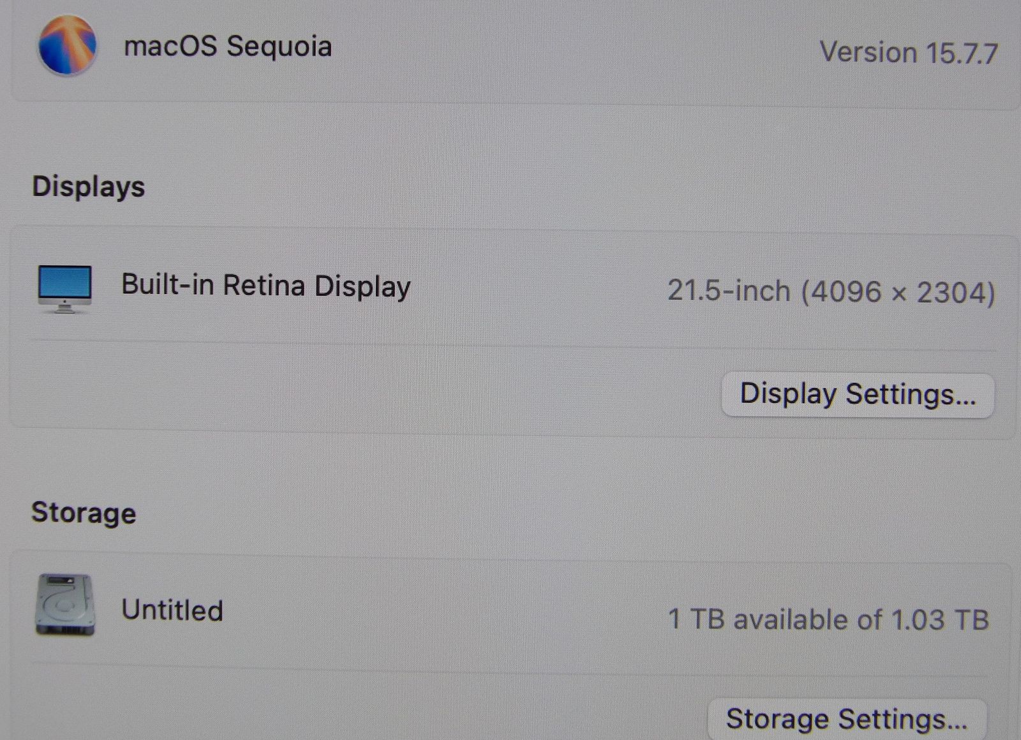
Task: Select the Built-in Retina Display row
Action: click(512, 288)
